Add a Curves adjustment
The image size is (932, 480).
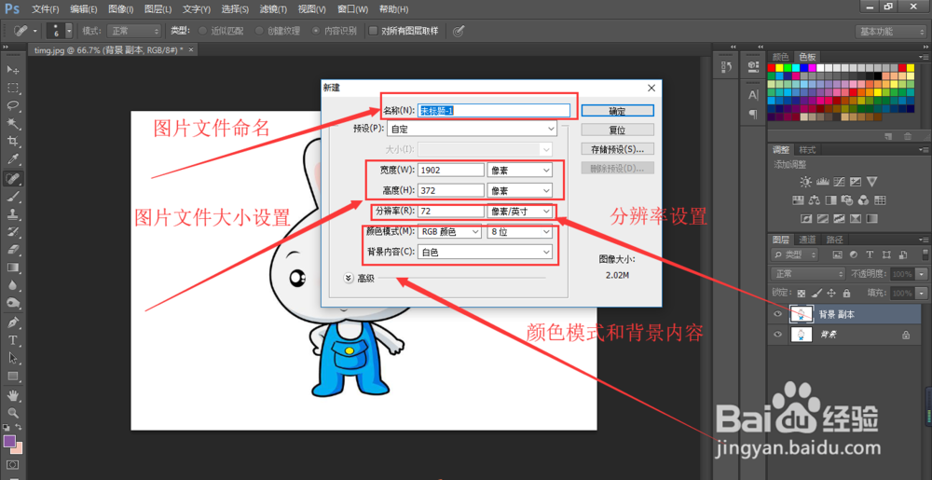point(840,182)
